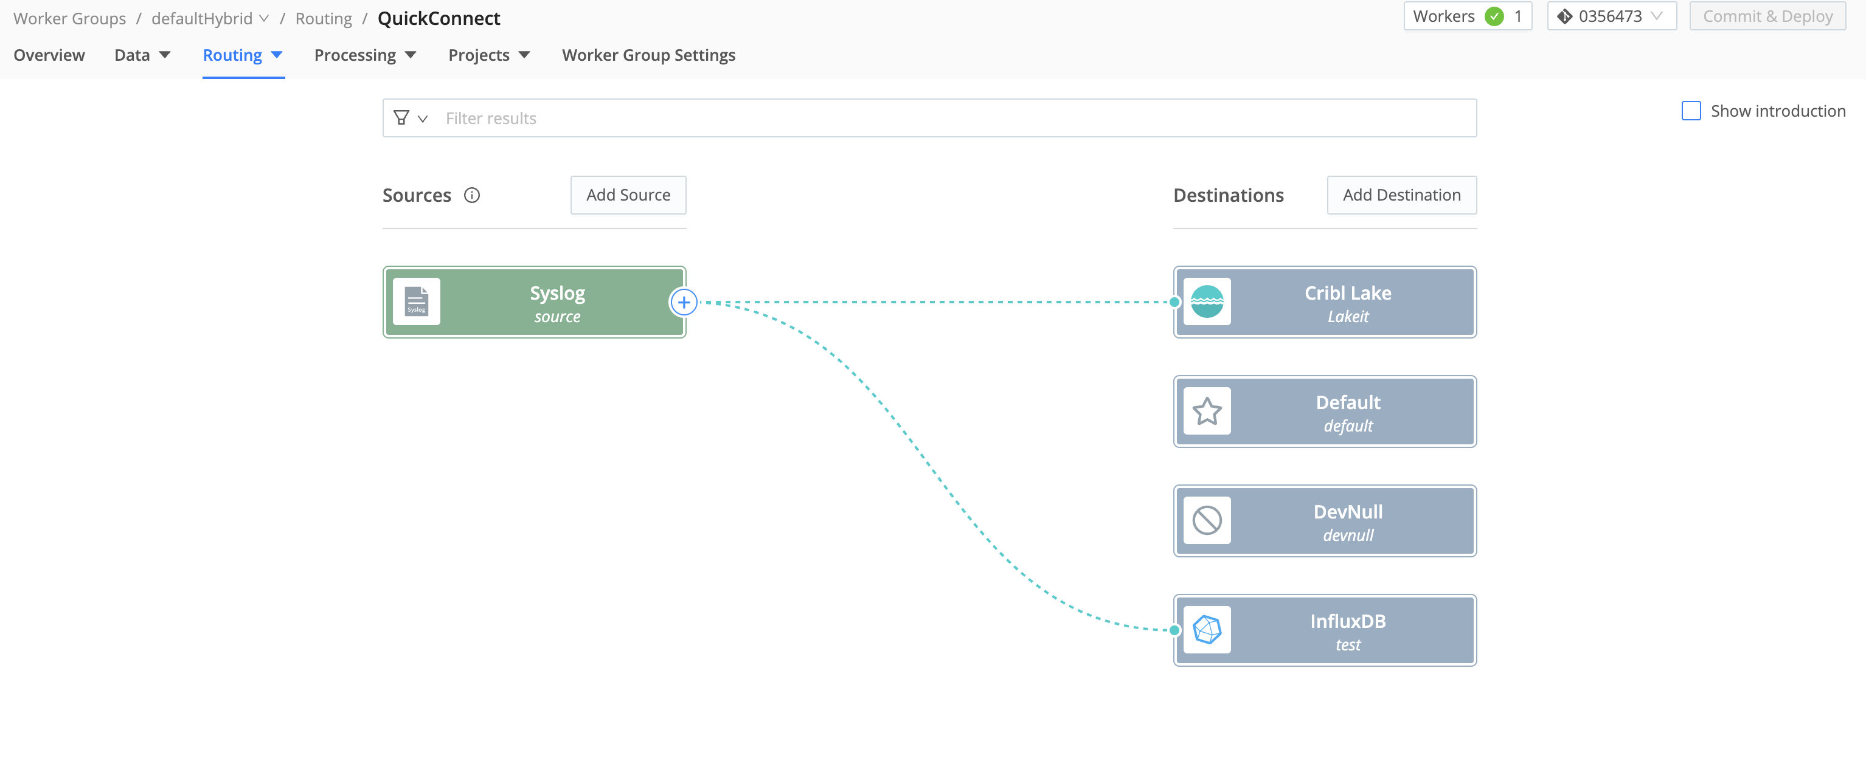Click the star icon on the Default destination
The width and height of the screenshot is (1866, 761).
[x=1207, y=411]
